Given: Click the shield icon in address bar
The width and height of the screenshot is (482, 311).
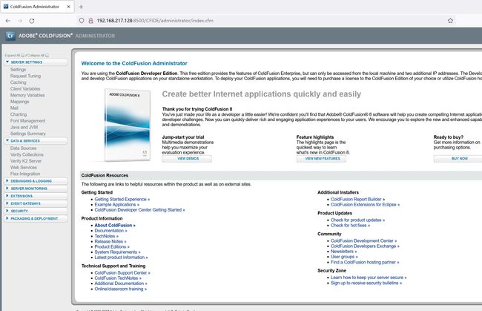Looking at the screenshot, I should tap(82, 21).
